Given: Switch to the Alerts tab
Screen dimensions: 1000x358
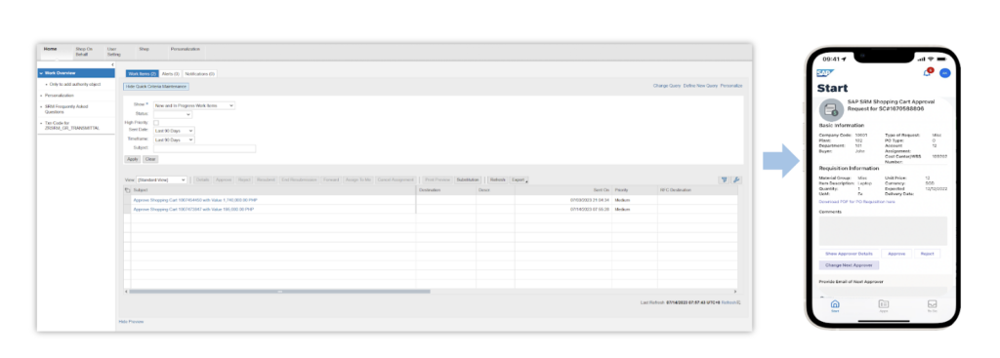Looking at the screenshot, I should click(x=170, y=74).
